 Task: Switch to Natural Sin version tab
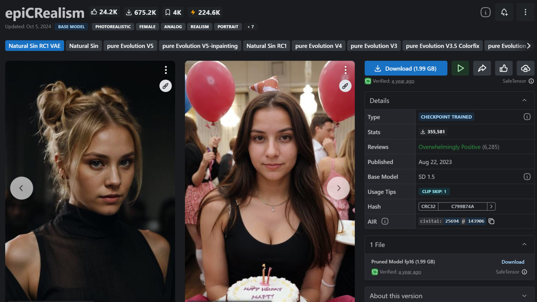click(x=84, y=46)
